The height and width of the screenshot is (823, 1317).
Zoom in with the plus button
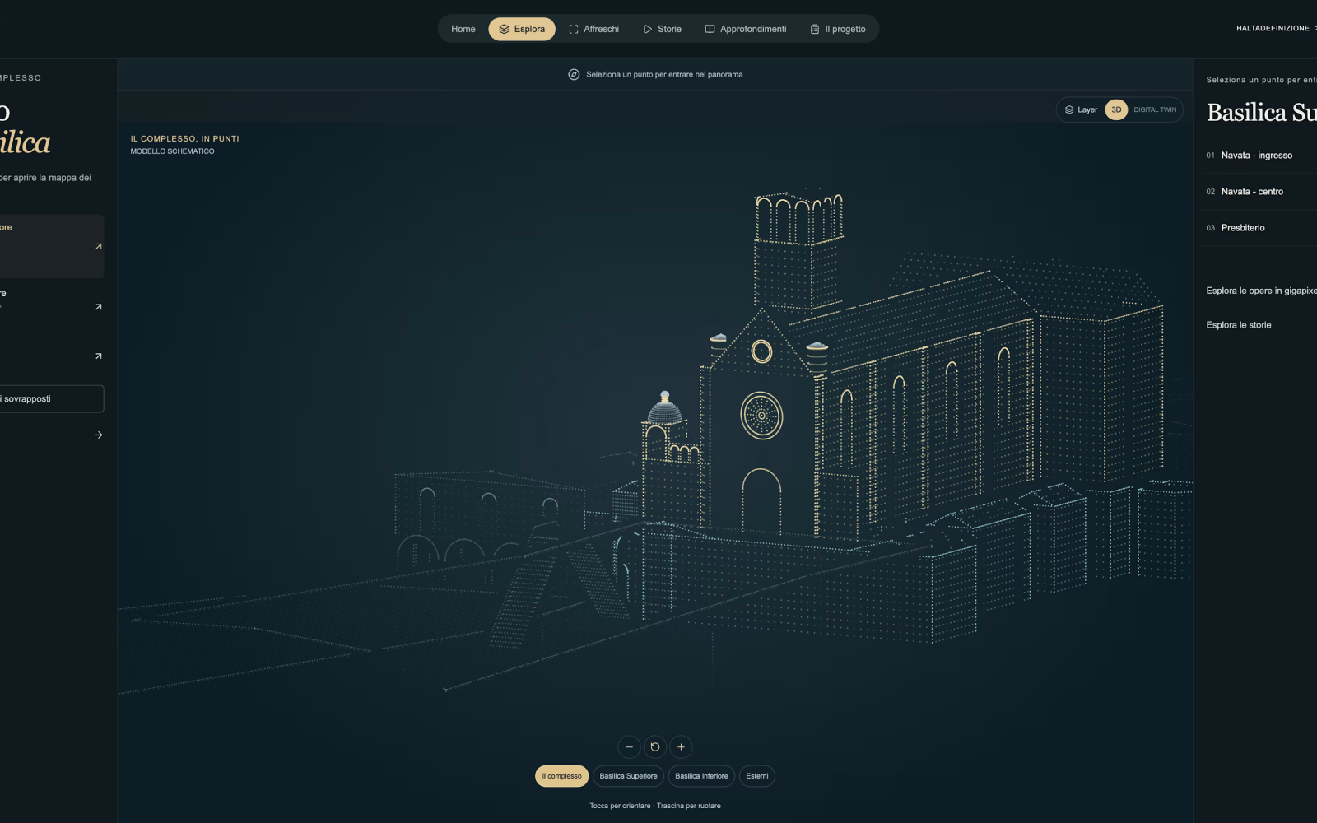pyautogui.click(x=681, y=747)
